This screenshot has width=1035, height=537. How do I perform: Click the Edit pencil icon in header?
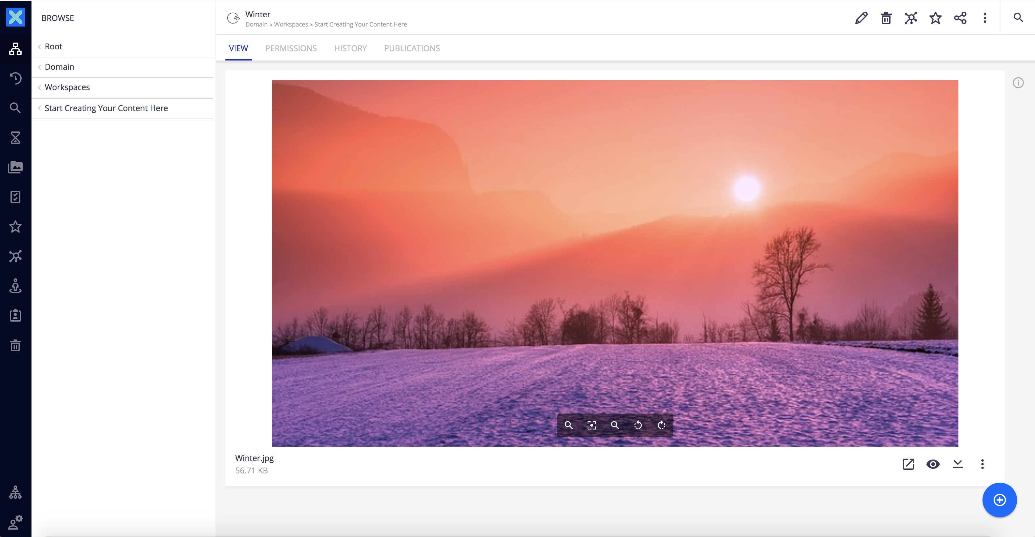click(x=861, y=18)
